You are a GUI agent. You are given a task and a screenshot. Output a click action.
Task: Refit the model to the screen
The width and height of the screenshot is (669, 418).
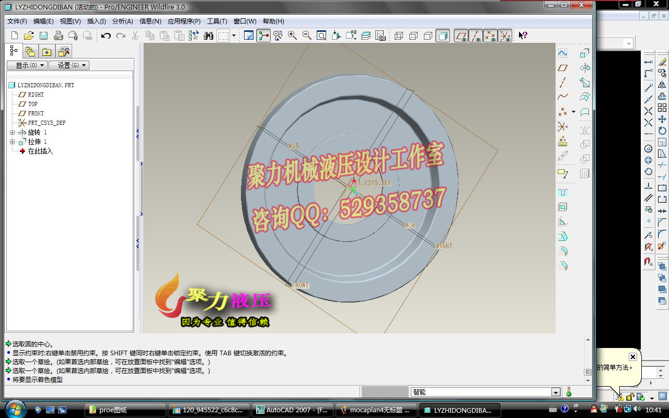[x=322, y=36]
